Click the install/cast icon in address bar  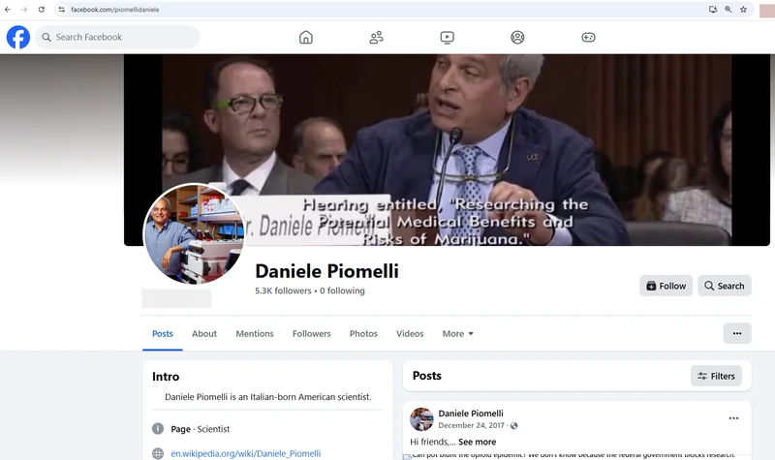coord(713,10)
